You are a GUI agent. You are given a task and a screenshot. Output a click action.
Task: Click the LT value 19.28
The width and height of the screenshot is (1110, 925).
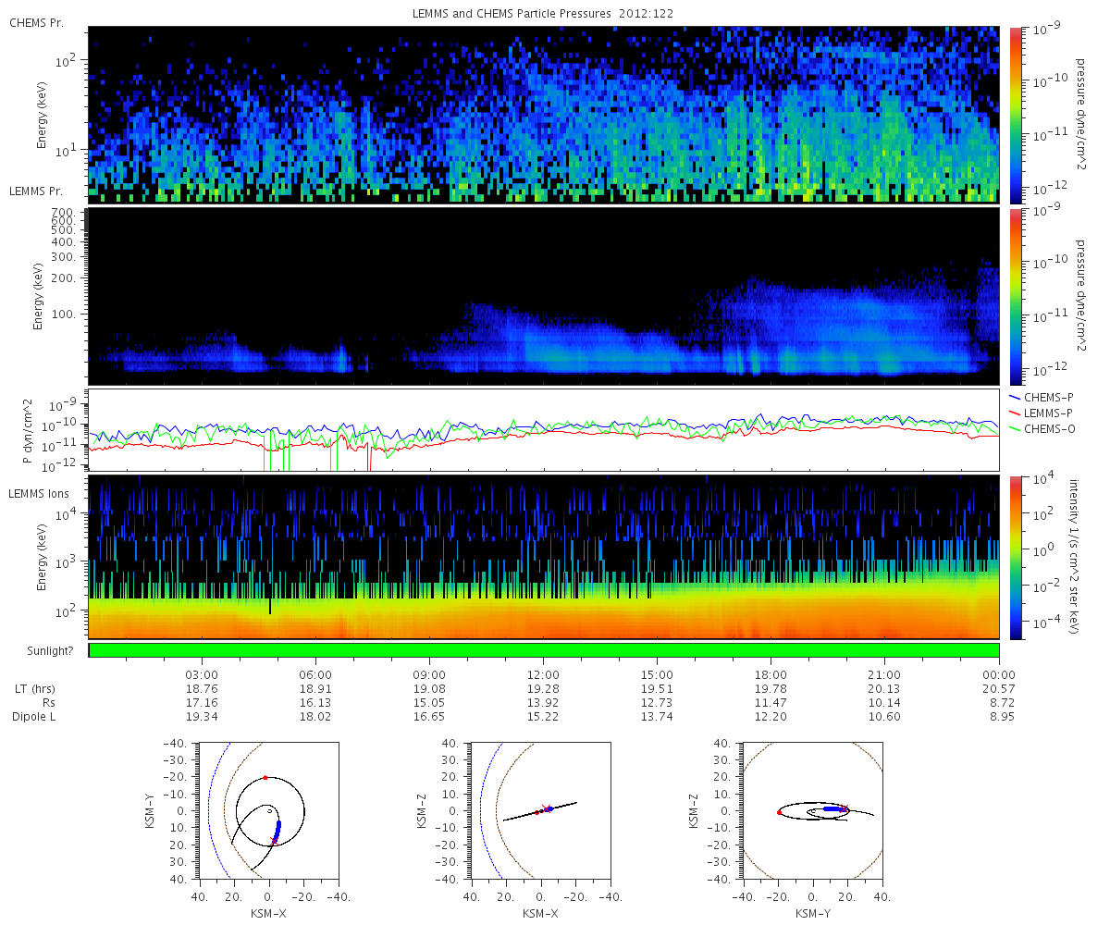click(543, 689)
